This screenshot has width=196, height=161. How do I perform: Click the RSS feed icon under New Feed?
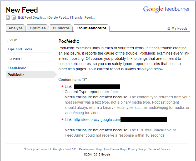[8, 18]
